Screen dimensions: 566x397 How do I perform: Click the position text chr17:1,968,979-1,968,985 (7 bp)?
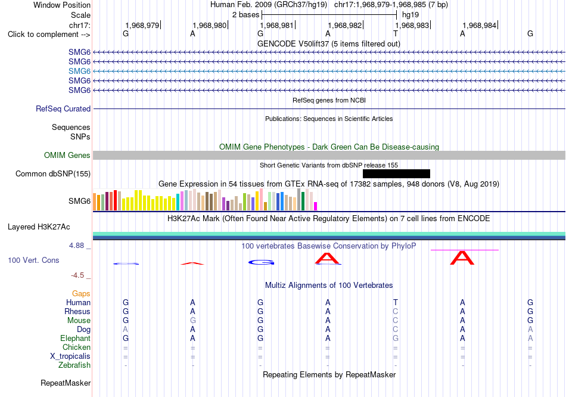click(x=391, y=5)
